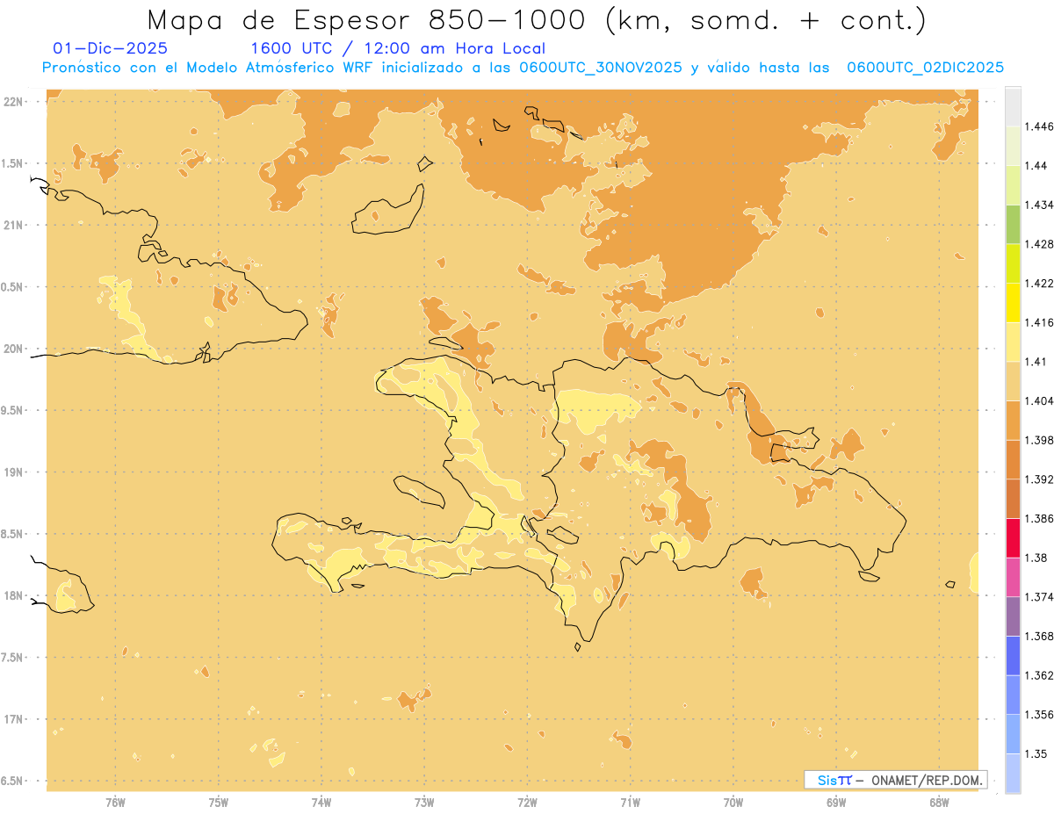Click the colorbar value '1.392'
Image resolution: width=1054 pixels, height=814 pixels.
coord(1039,479)
